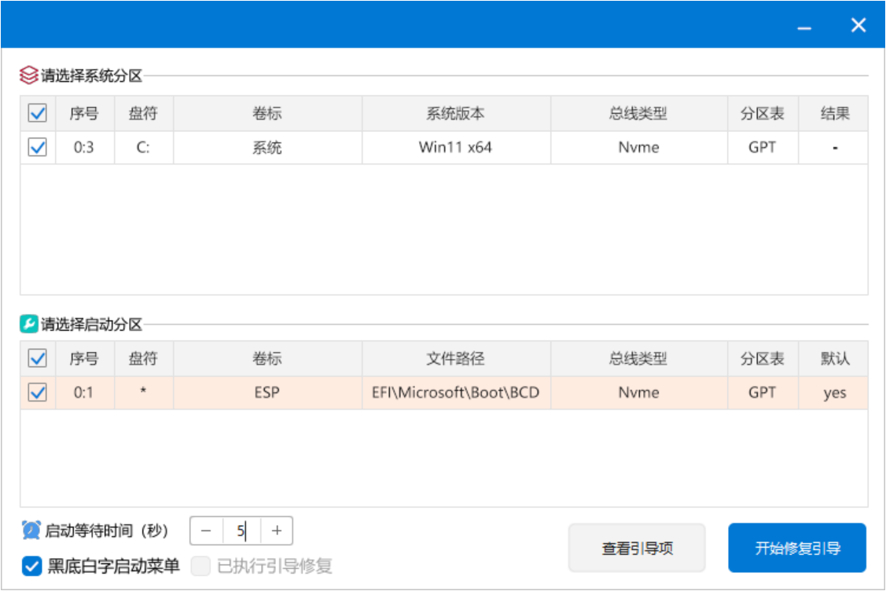Click the 开始修复引导 button
886x591 pixels.
[x=797, y=548]
